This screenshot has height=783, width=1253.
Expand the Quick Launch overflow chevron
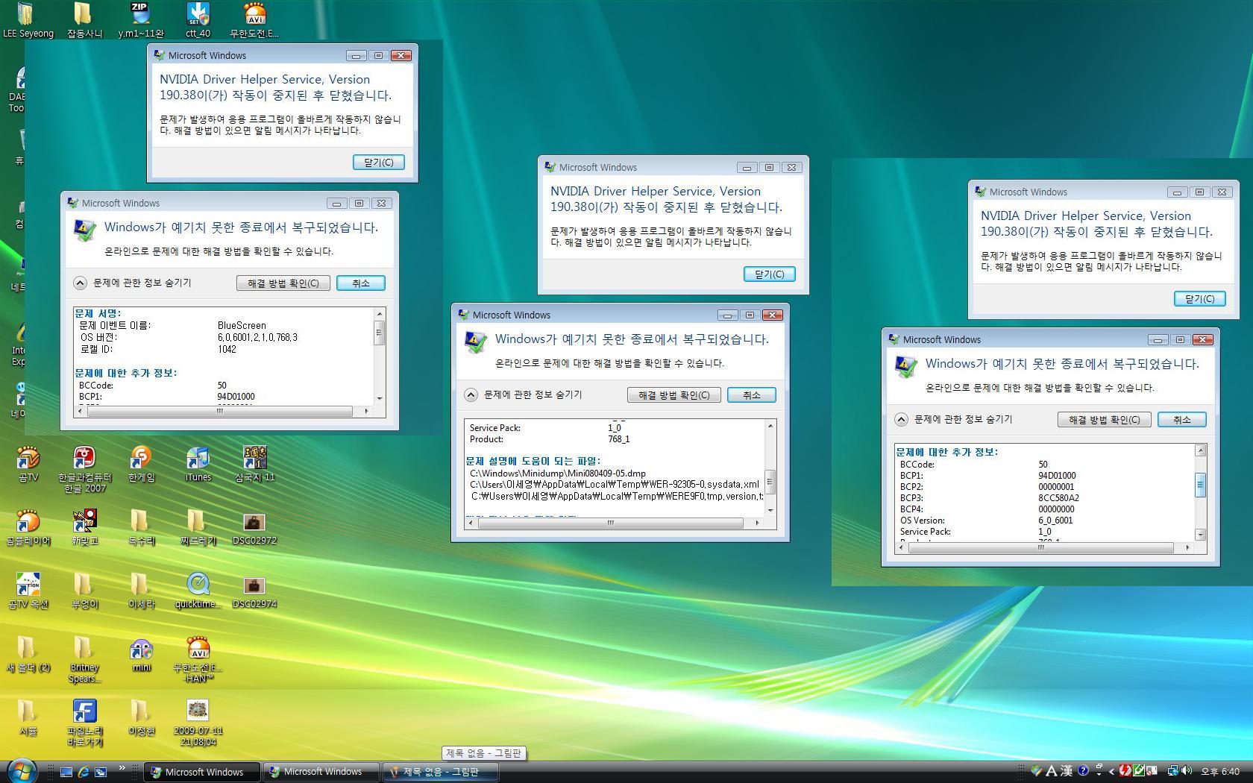122,768
